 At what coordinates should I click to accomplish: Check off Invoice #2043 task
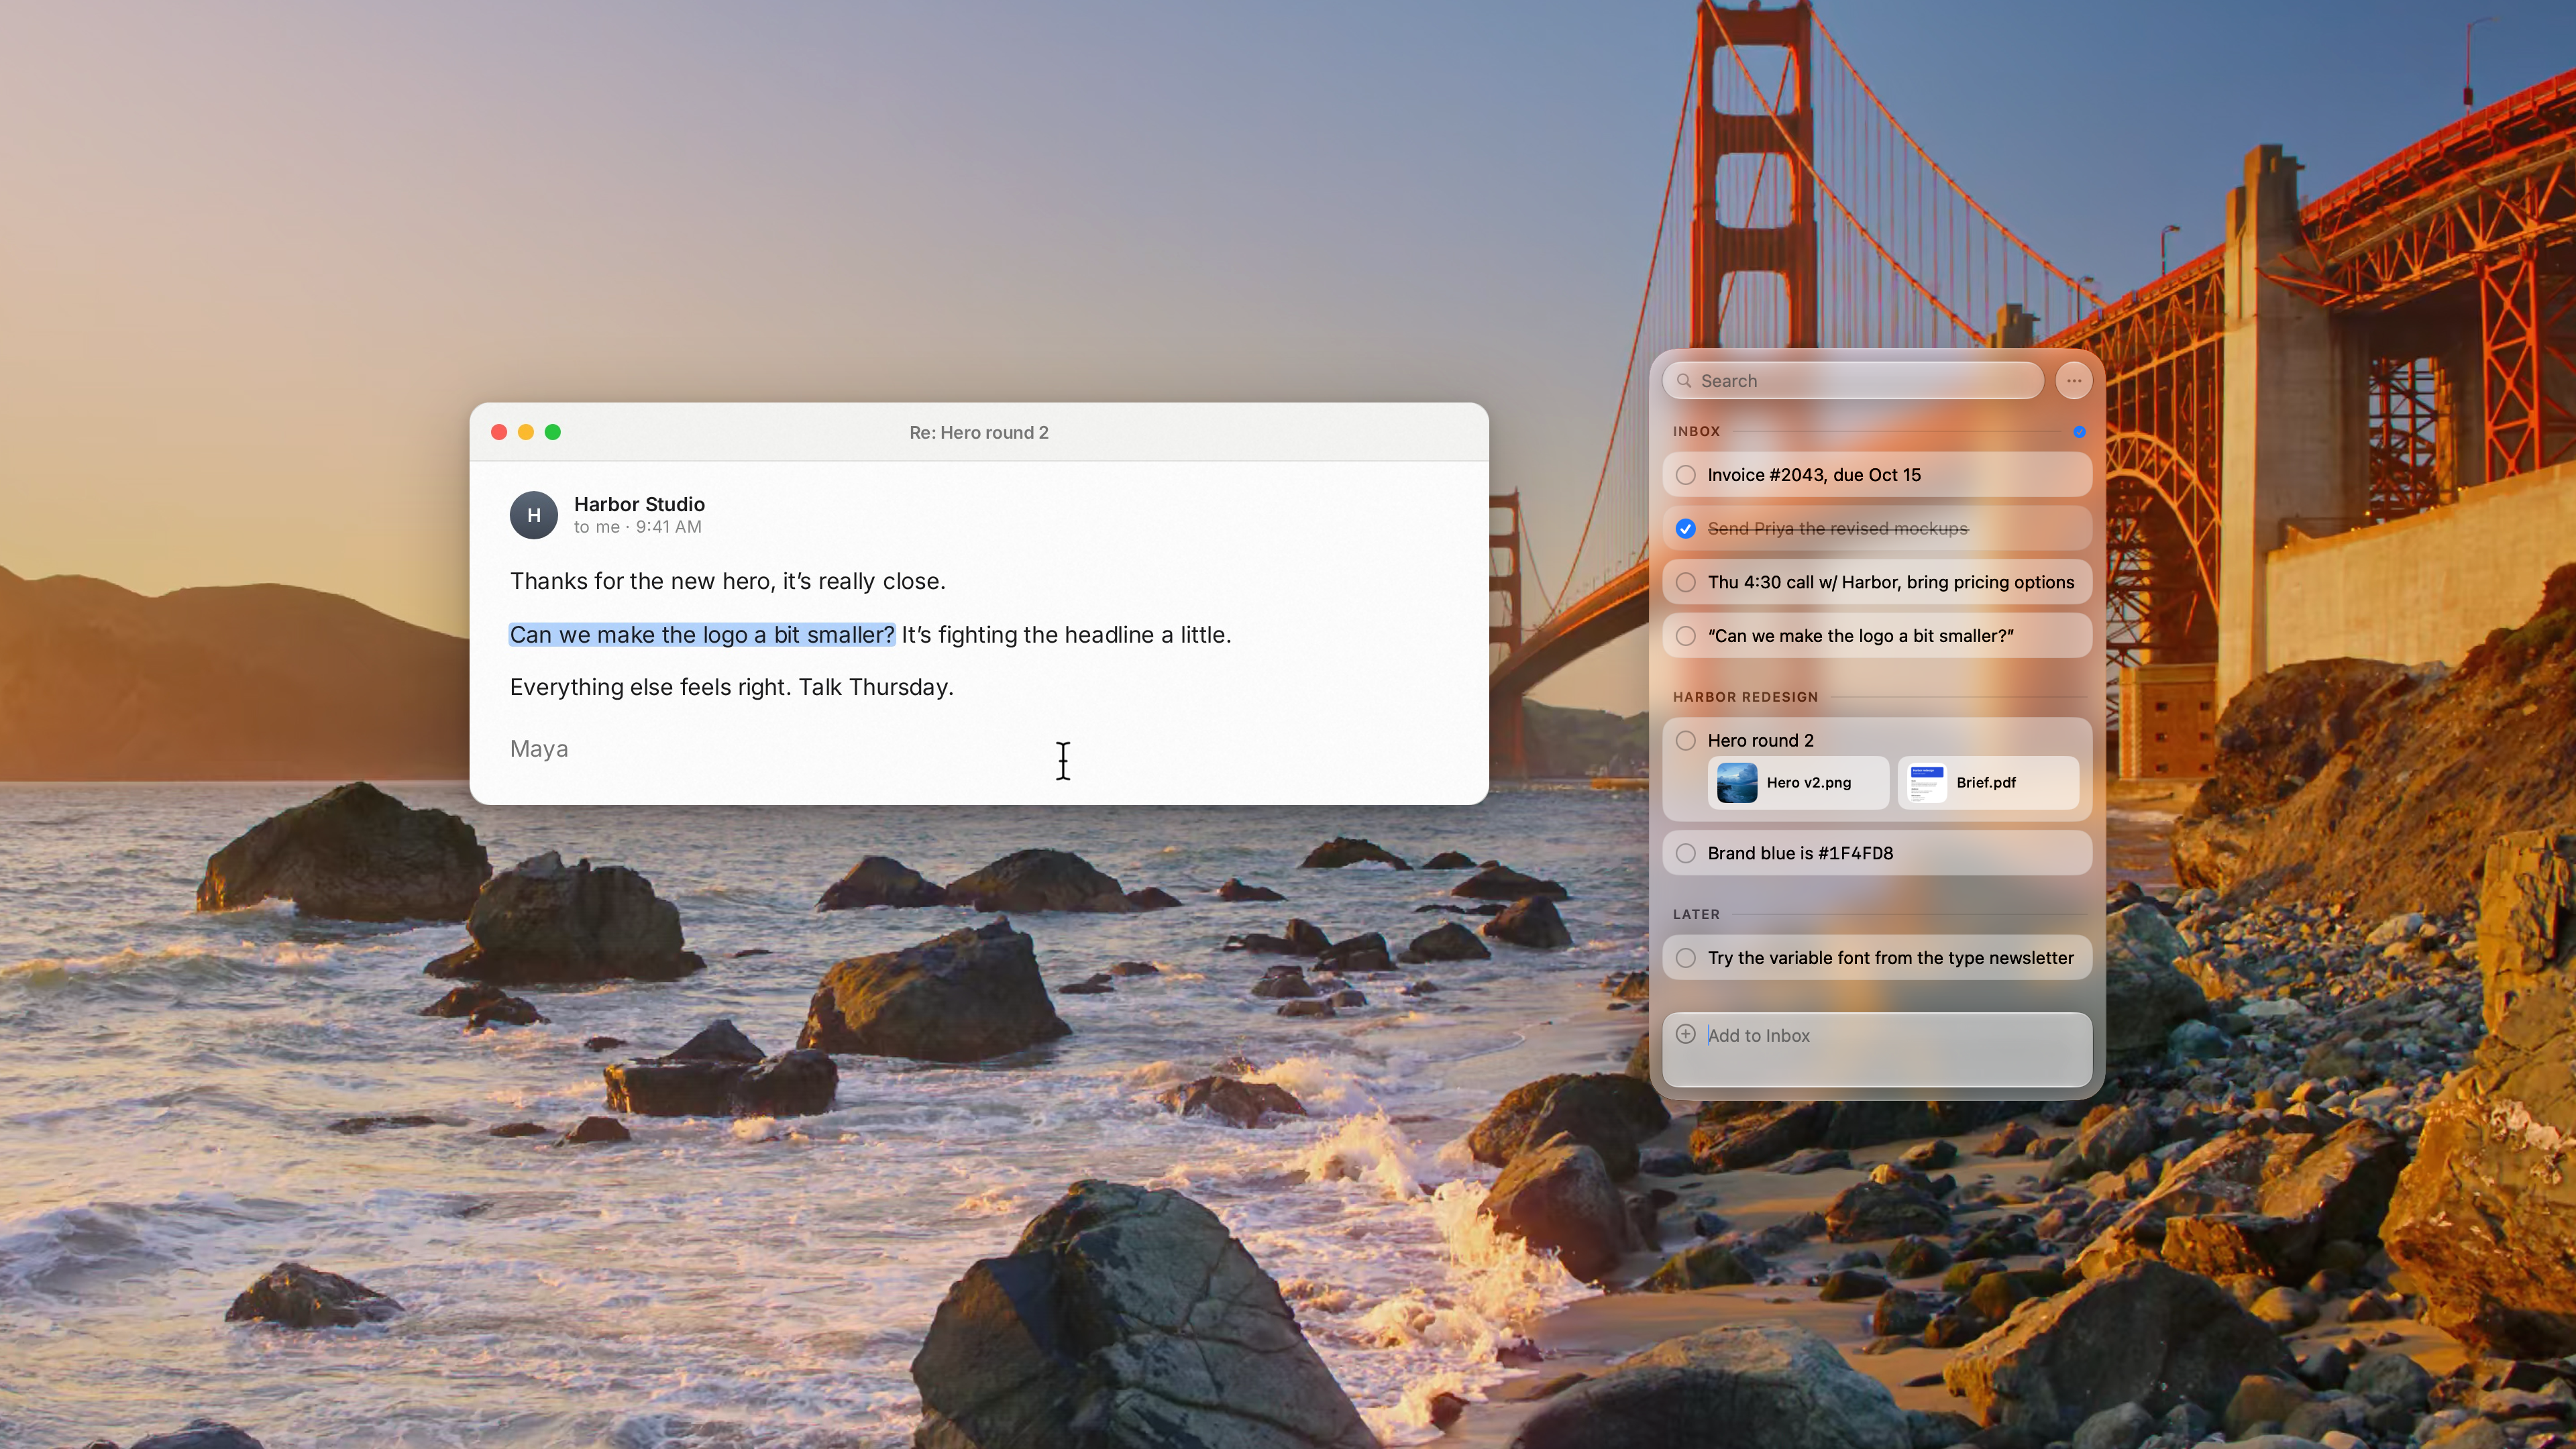click(1686, 475)
